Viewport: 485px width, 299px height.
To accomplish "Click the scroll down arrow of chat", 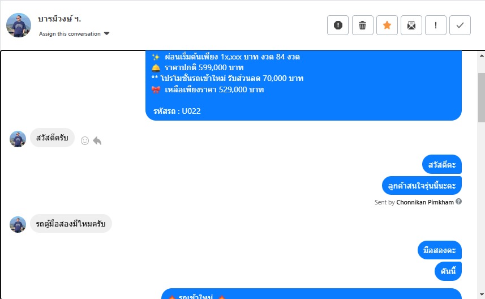I will pyautogui.click(x=482, y=294).
